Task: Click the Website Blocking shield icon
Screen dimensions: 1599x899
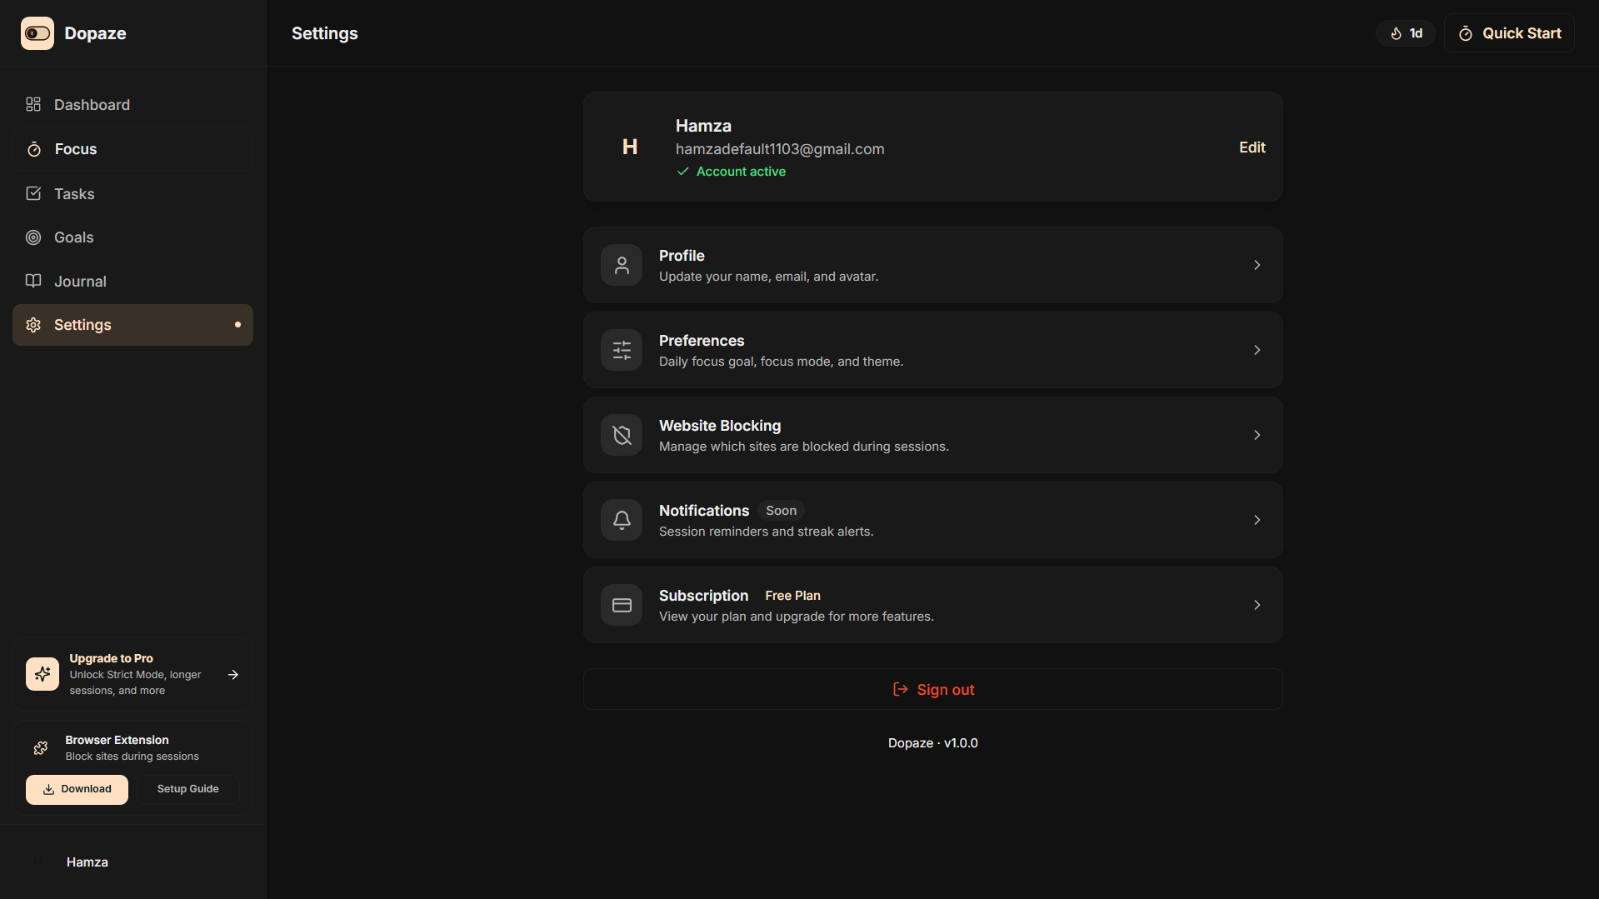Action: coord(622,435)
